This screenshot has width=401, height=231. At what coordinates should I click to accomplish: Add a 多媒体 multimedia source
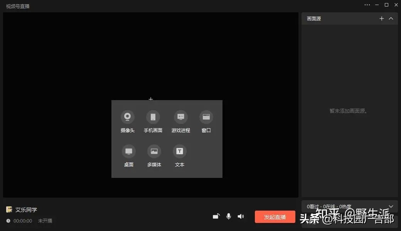coord(154,151)
